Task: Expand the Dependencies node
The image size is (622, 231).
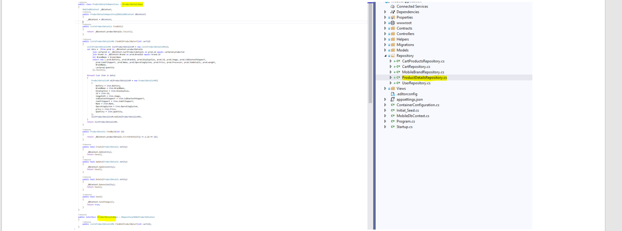Action: coord(385,12)
